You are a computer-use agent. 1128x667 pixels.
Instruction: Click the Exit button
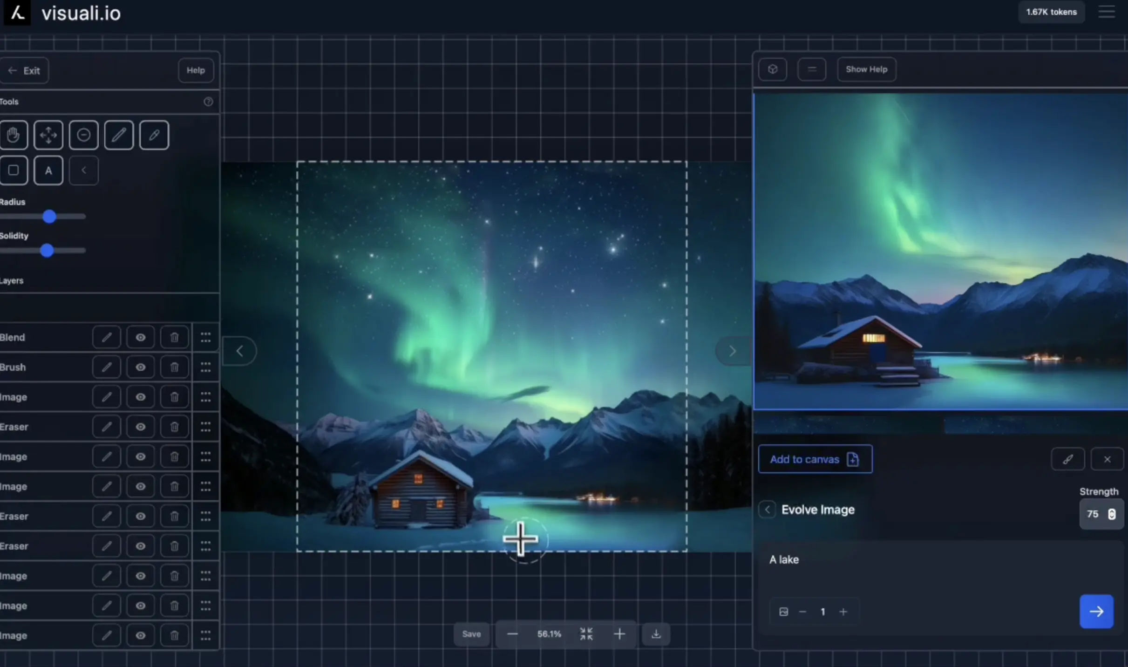pyautogui.click(x=24, y=70)
